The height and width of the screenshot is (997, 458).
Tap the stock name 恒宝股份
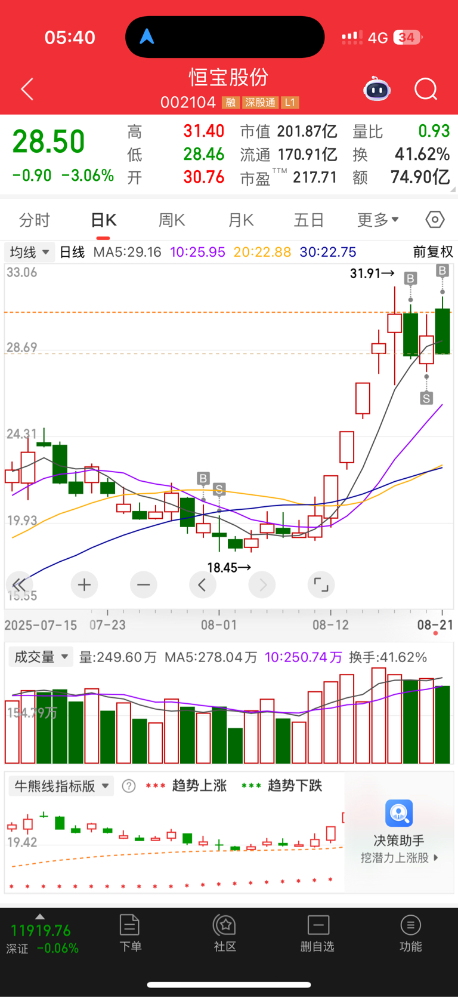click(x=229, y=77)
